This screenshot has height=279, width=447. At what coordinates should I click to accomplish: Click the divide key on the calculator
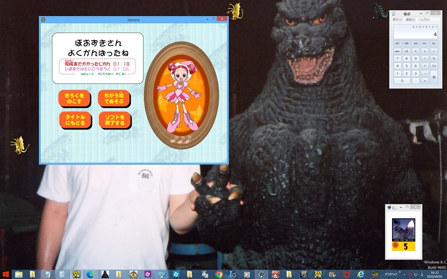point(425,58)
